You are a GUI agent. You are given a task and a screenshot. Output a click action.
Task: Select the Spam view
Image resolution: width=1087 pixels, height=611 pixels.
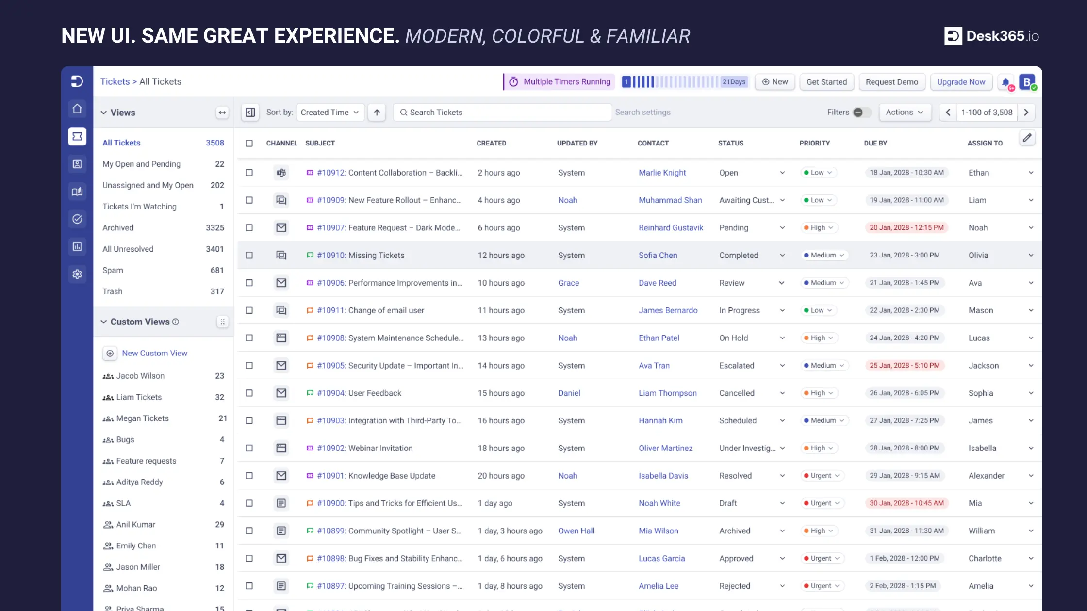(x=113, y=270)
